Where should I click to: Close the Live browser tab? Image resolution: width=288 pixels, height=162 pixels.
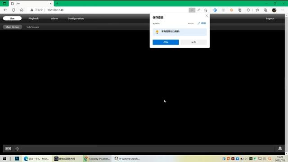pyautogui.click(x=51, y=3)
